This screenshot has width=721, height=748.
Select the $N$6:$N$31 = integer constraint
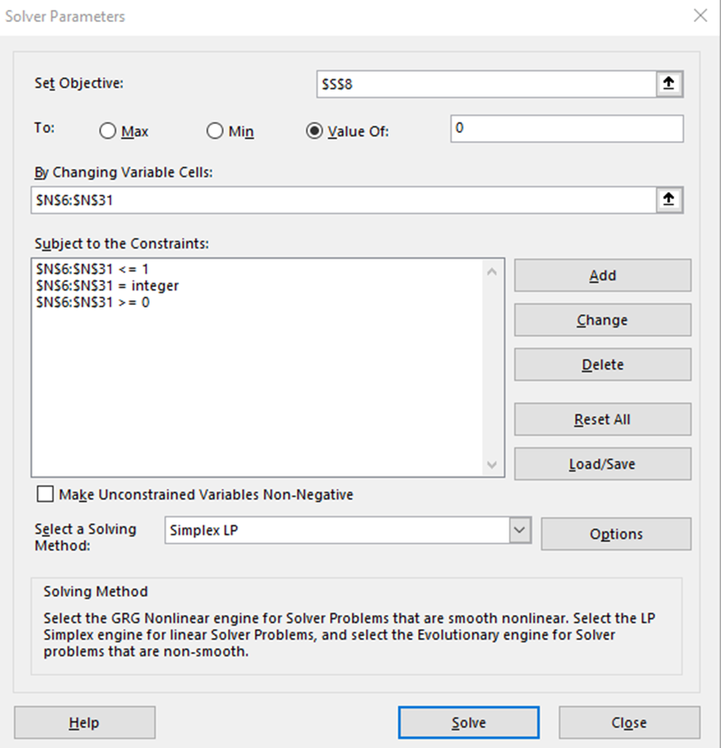click(107, 285)
